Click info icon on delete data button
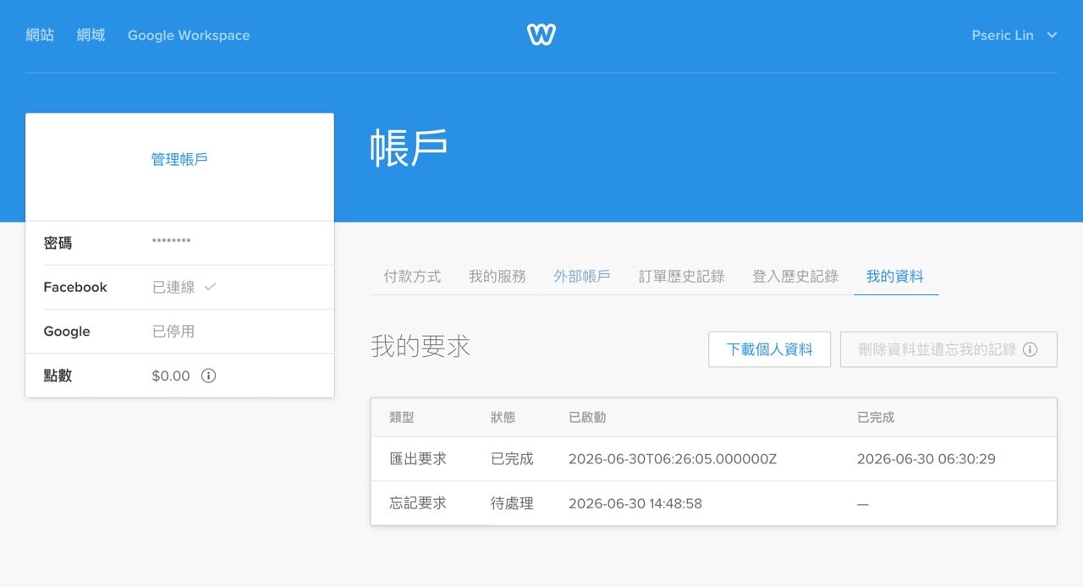The height and width of the screenshot is (587, 1083). pyautogui.click(x=1030, y=349)
